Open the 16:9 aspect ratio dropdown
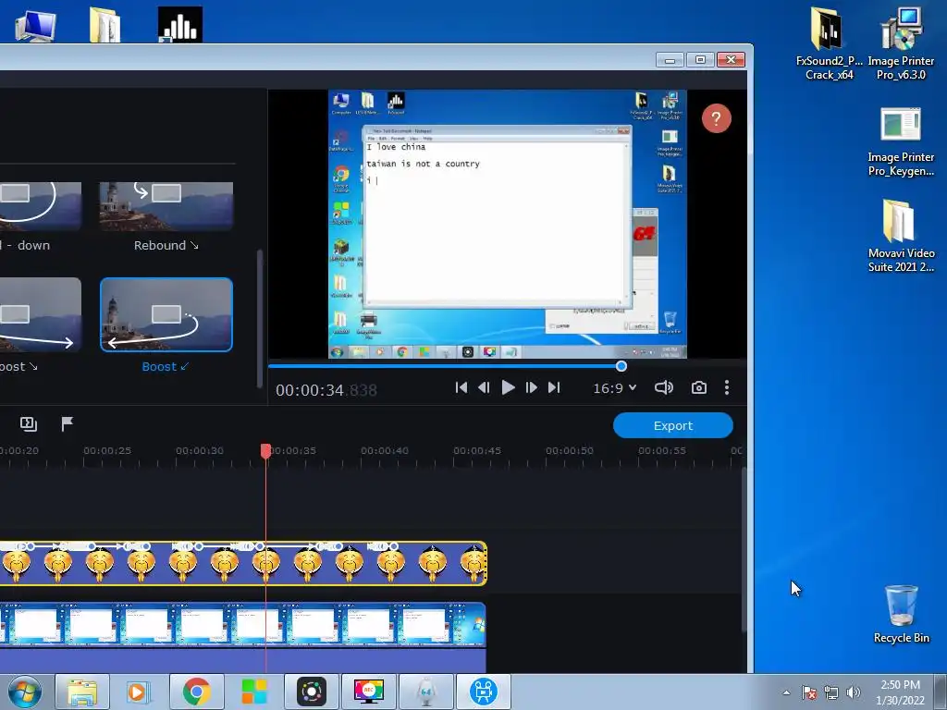The image size is (947, 710). pos(614,388)
